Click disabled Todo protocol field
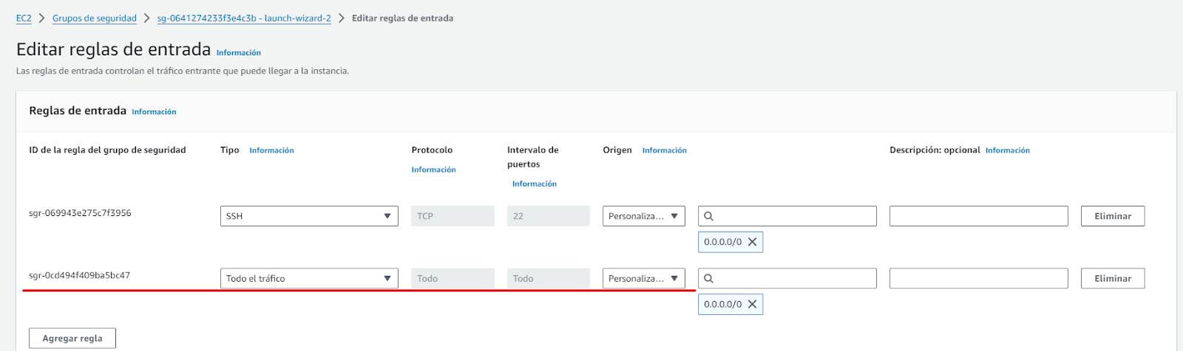The height and width of the screenshot is (351, 1183). (x=452, y=279)
